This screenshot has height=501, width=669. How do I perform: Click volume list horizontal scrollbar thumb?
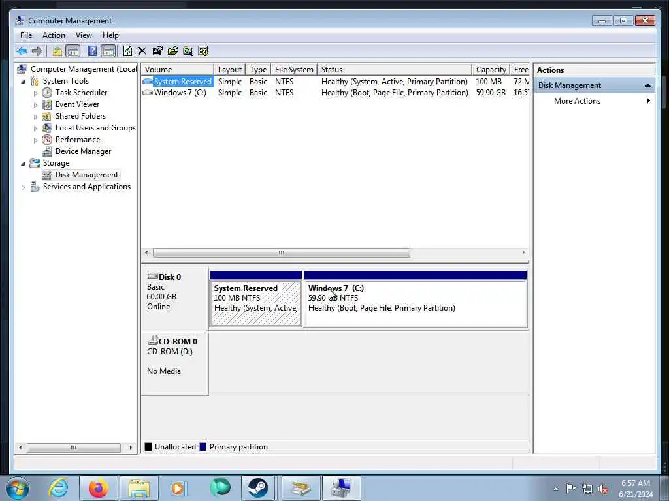pos(282,252)
